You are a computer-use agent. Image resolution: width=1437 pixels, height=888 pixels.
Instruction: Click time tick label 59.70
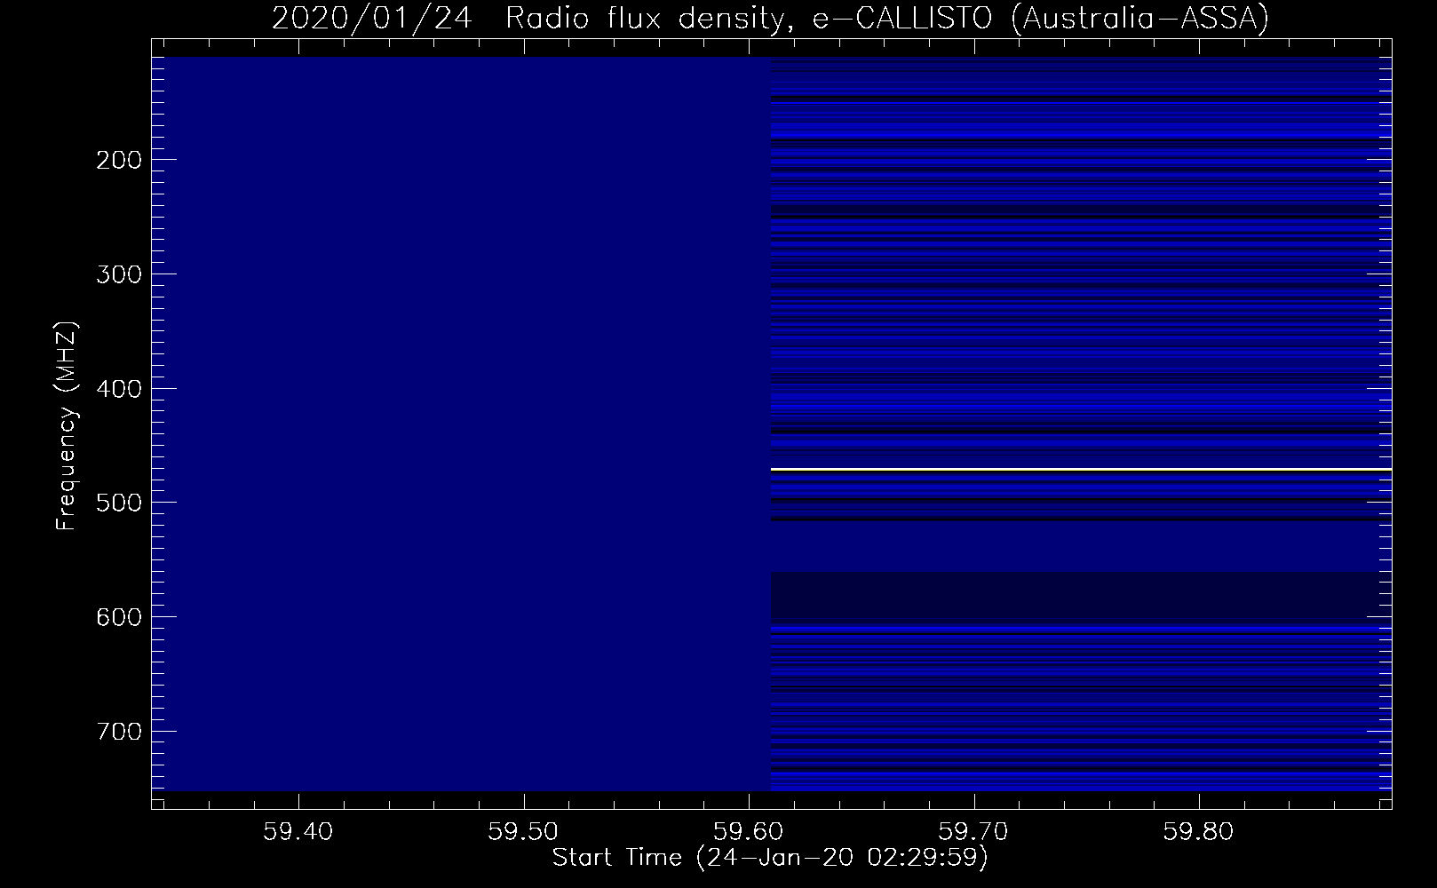coord(974,832)
